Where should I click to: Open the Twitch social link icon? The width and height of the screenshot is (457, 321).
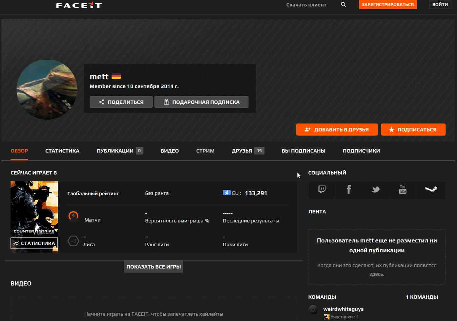pyautogui.click(x=322, y=189)
